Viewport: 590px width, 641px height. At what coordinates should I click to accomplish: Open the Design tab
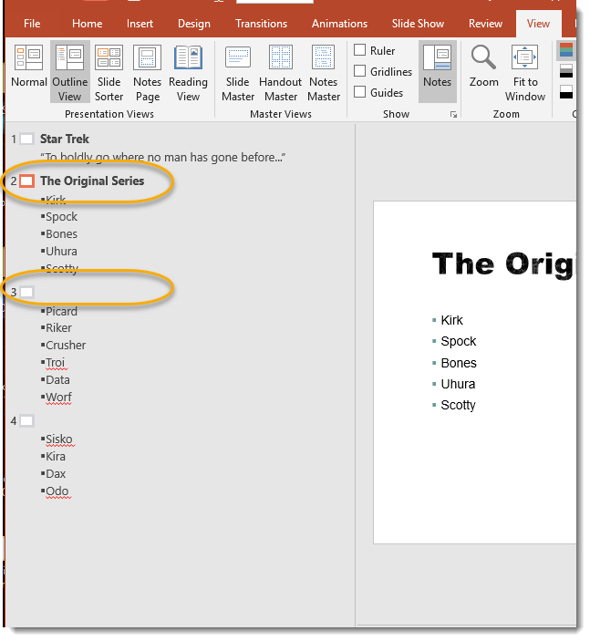click(194, 24)
